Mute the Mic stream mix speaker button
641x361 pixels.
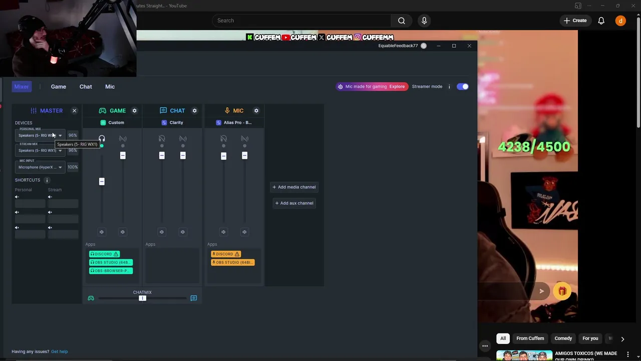coord(244,232)
